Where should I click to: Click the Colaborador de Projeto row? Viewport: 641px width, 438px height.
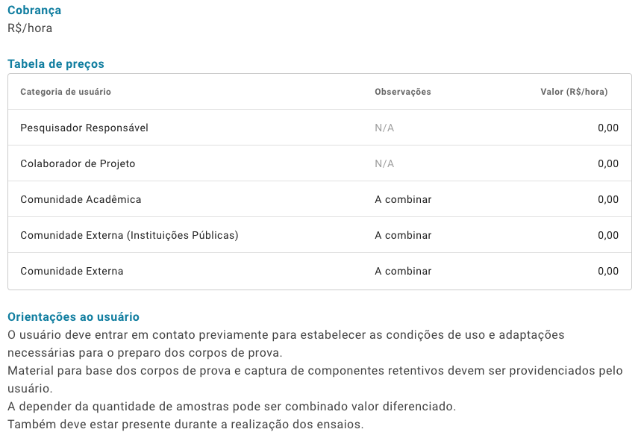[319, 163]
